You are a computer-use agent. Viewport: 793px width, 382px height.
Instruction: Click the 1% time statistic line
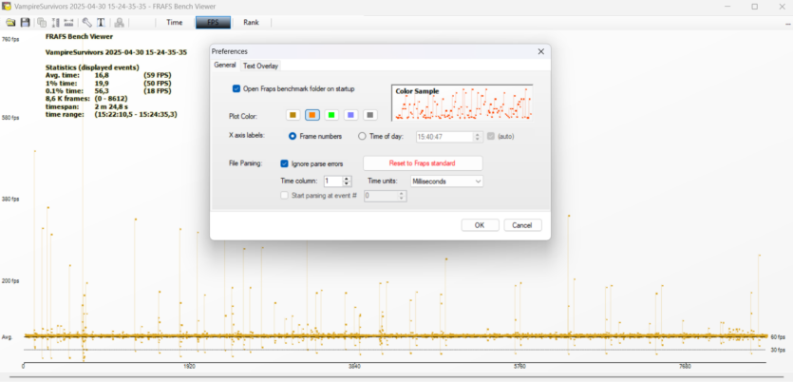click(108, 83)
